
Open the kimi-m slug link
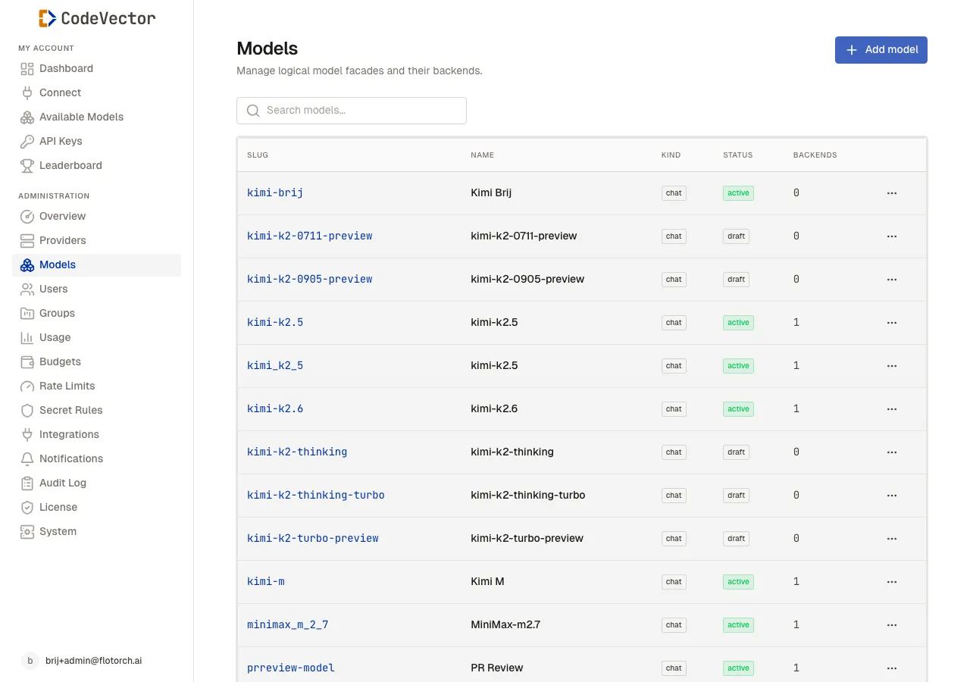[266, 582]
